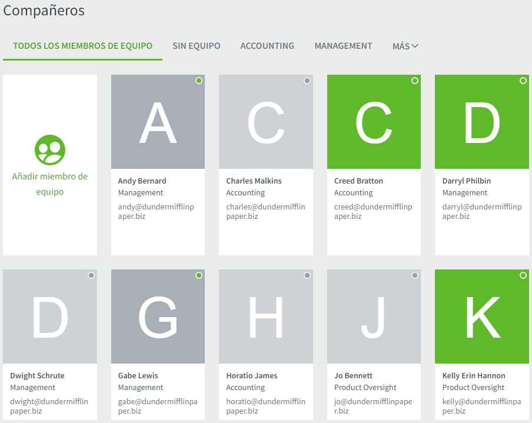532x423 pixels.
Task: Click horatio@dundermifflinpaper.biz email text
Action: tap(265, 406)
